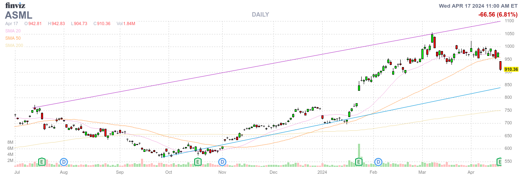This screenshot has height=179, width=523.
Task: Click the 2024 year label on time axis
Action: [x=322, y=172]
